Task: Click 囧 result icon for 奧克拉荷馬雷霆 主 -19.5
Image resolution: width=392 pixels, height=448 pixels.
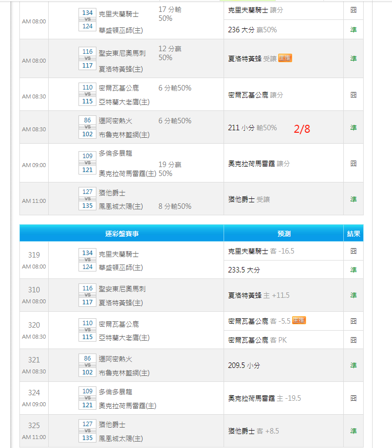Action: tap(353, 398)
